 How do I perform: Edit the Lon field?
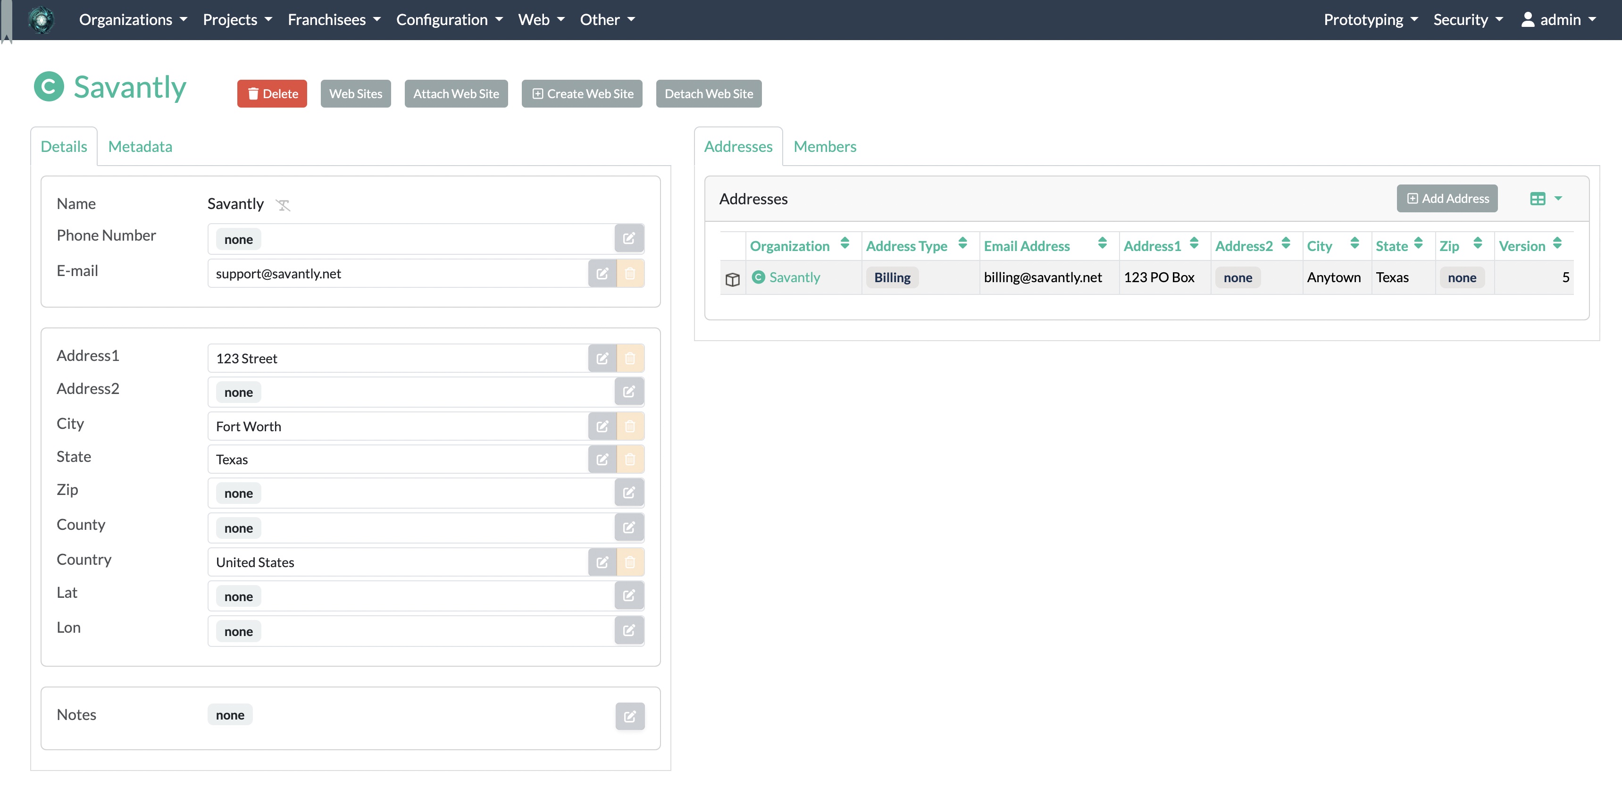[628, 630]
